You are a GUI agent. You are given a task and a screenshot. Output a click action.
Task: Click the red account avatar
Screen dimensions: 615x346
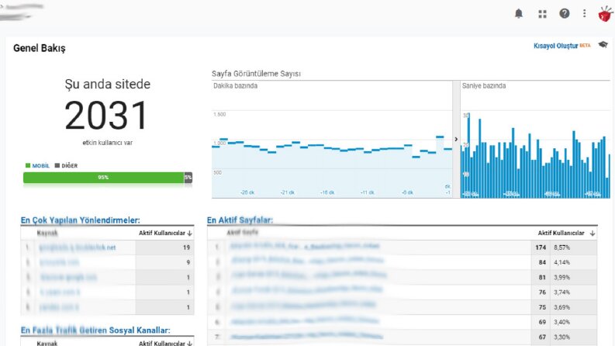[605, 14]
